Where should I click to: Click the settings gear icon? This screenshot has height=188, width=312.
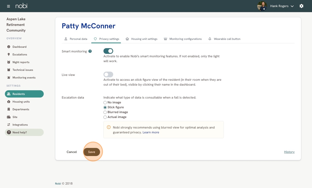click(x=301, y=6)
